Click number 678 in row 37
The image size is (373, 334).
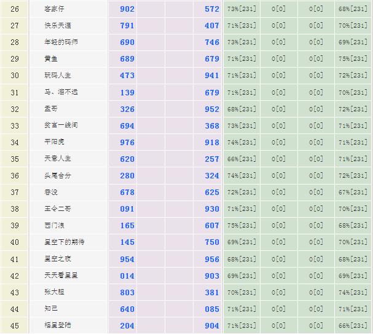127,192
